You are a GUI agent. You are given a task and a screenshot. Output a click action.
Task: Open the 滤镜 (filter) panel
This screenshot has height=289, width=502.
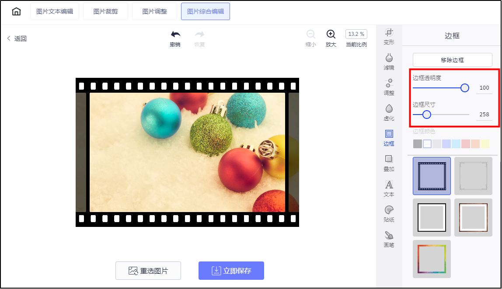389,62
